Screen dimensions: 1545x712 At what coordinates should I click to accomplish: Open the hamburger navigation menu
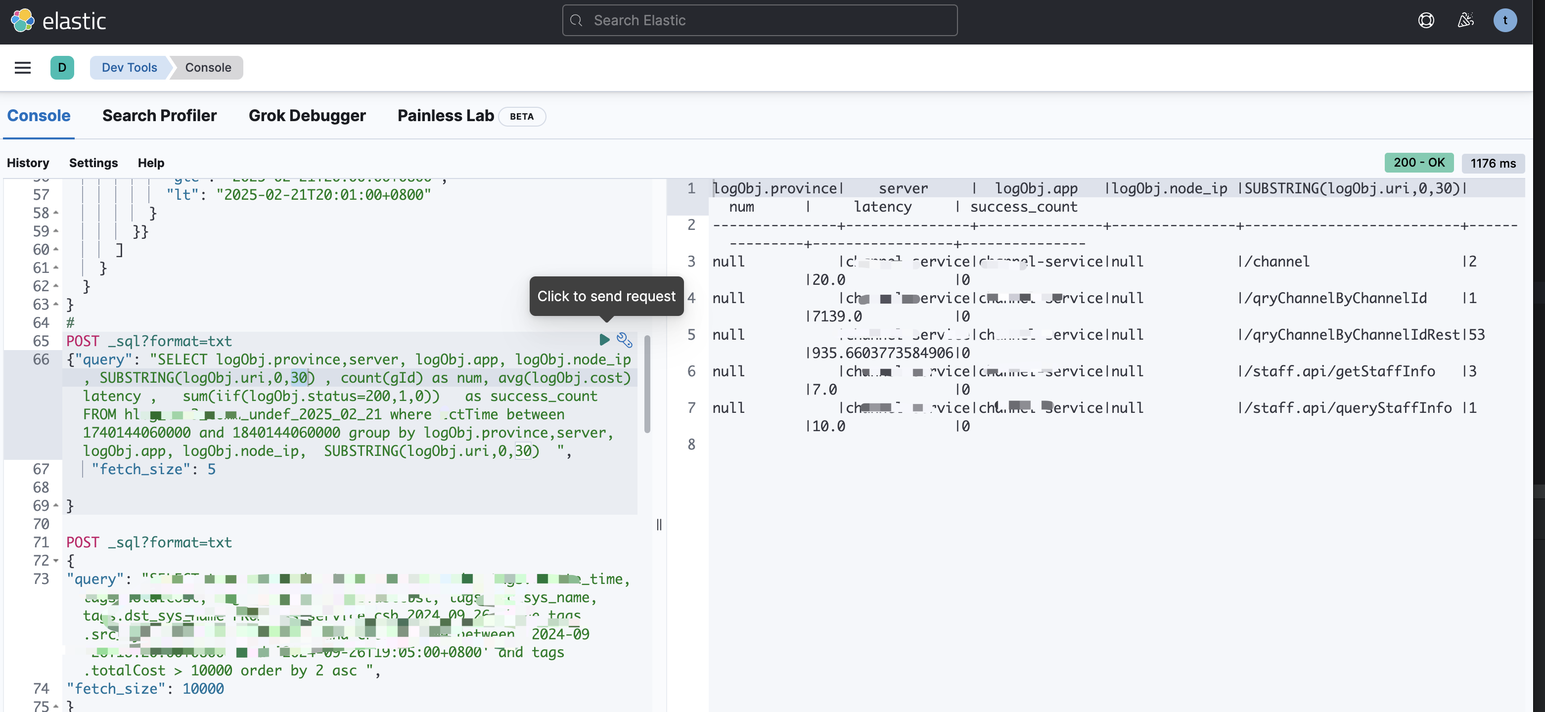tap(22, 67)
